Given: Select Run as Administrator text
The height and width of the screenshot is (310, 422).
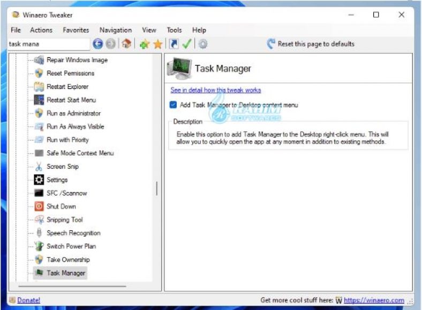Looking at the screenshot, I should point(73,113).
